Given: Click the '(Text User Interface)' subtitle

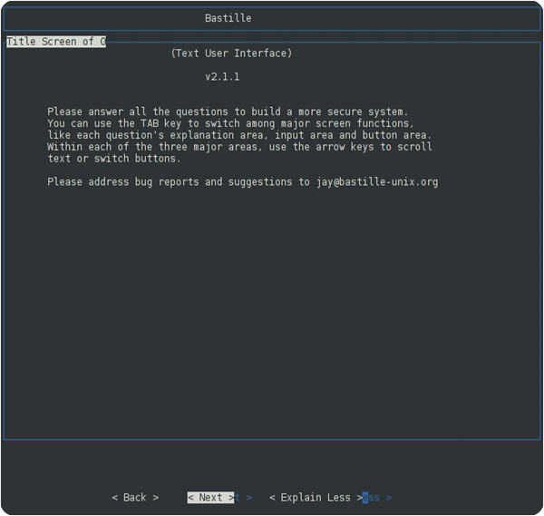Looking at the screenshot, I should click(x=231, y=54).
